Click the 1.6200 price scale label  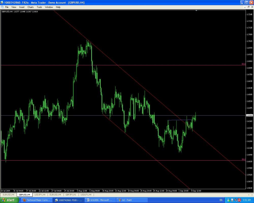coord(249,141)
